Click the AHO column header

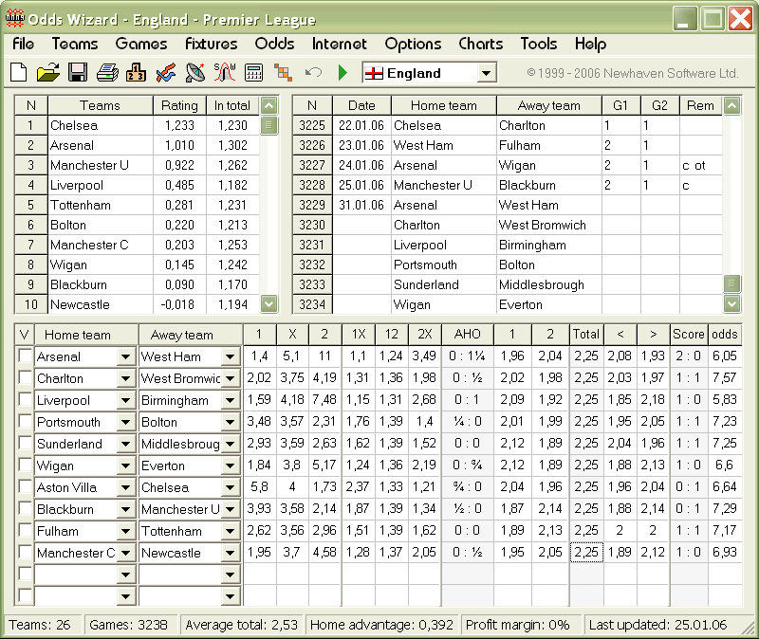pos(467,335)
